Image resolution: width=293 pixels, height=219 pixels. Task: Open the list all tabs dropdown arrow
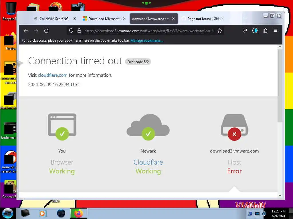245,19
